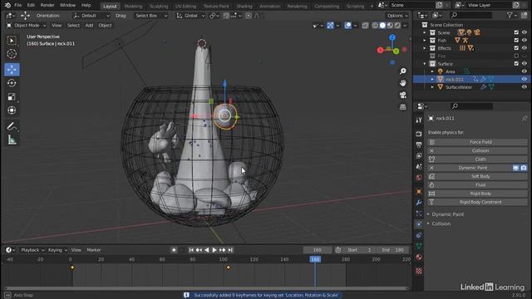The height and width of the screenshot is (299, 532).
Task: Play the animation forward
Action: click(214, 250)
